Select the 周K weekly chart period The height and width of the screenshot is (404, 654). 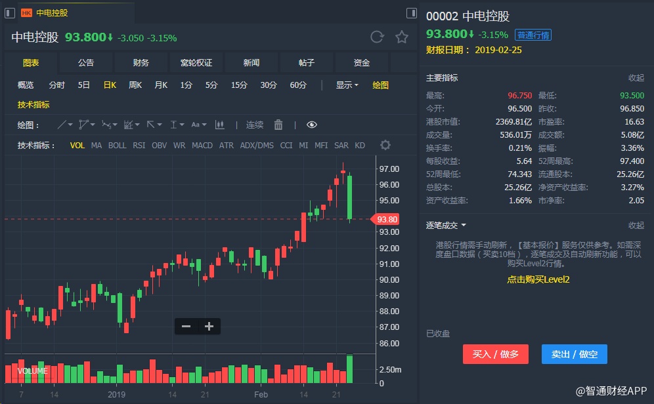[135, 85]
